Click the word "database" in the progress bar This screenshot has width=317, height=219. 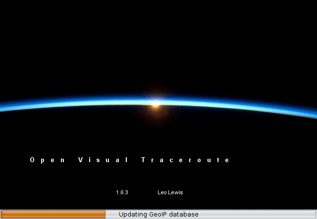pos(184,214)
